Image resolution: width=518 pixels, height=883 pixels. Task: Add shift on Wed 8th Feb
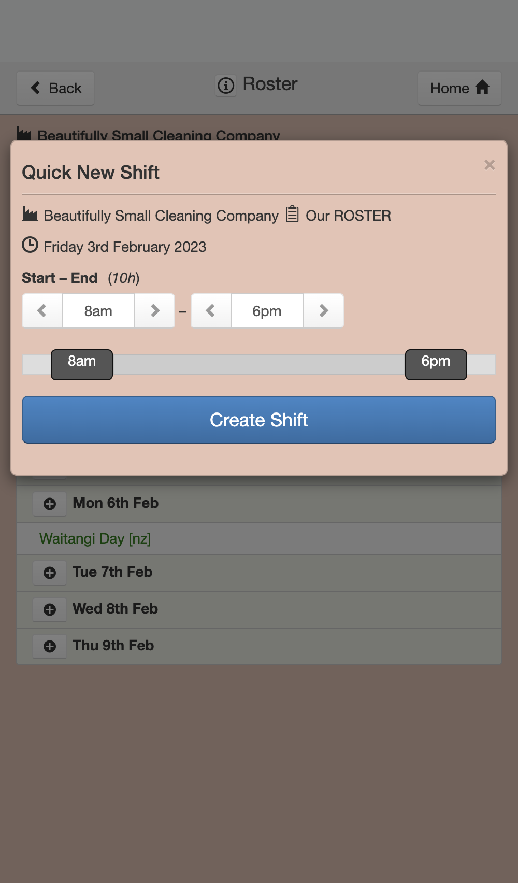tap(50, 609)
